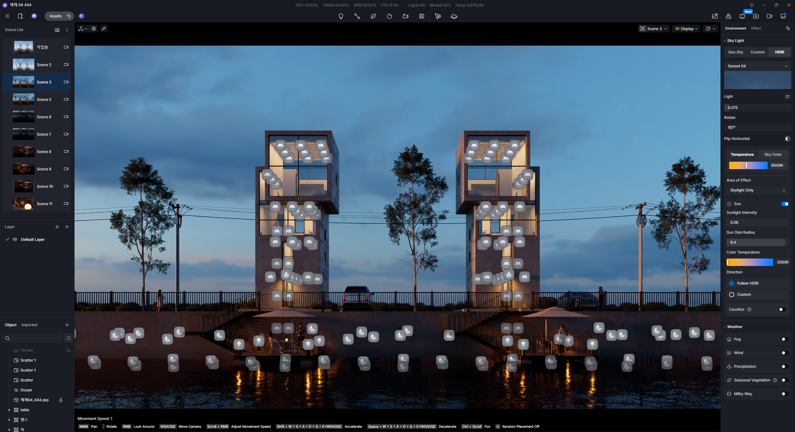
Task: Click the video camera recording icon
Action: point(769,16)
